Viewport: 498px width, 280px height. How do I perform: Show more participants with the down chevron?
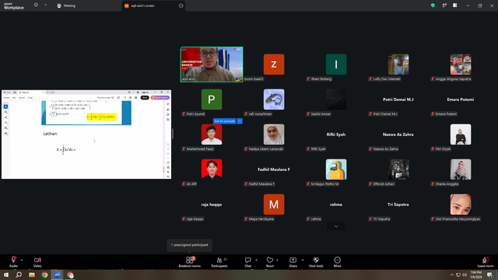point(336,226)
